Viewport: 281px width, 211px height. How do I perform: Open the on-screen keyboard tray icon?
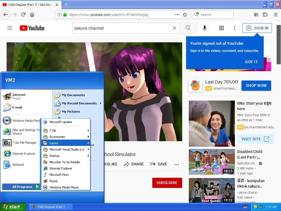(x=245, y=207)
